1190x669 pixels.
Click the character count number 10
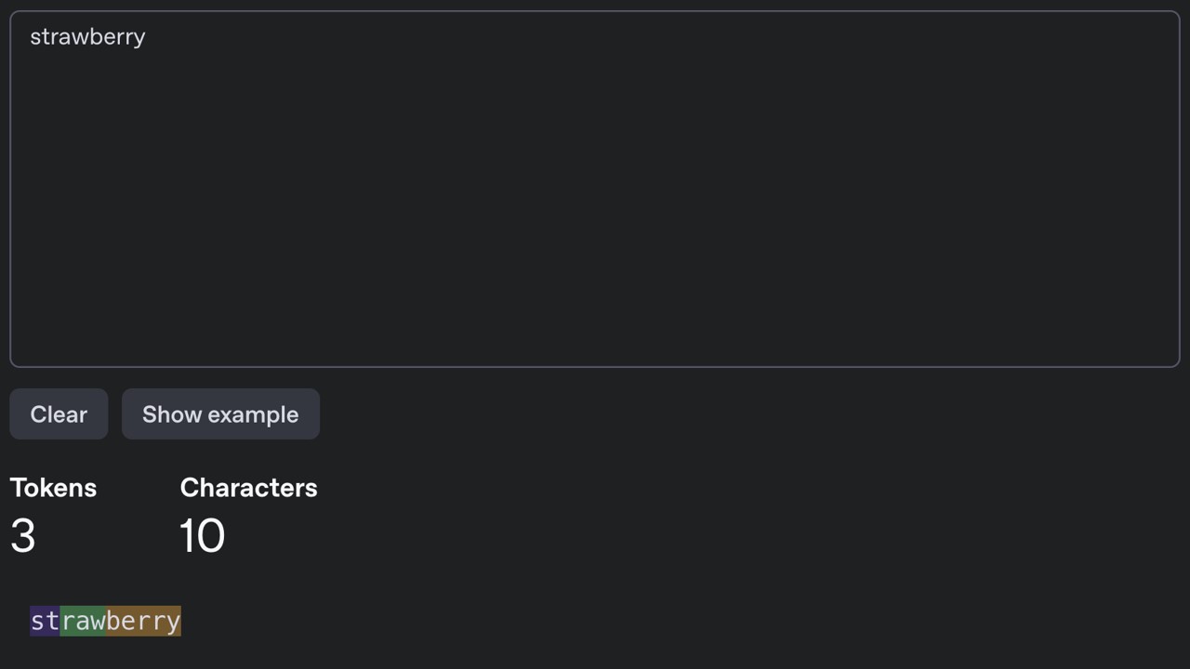point(202,536)
